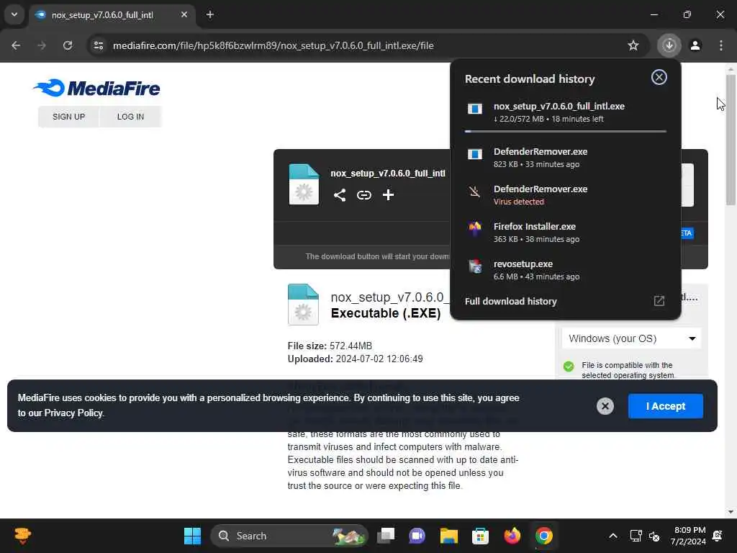View site information icon in address bar

coord(99,45)
